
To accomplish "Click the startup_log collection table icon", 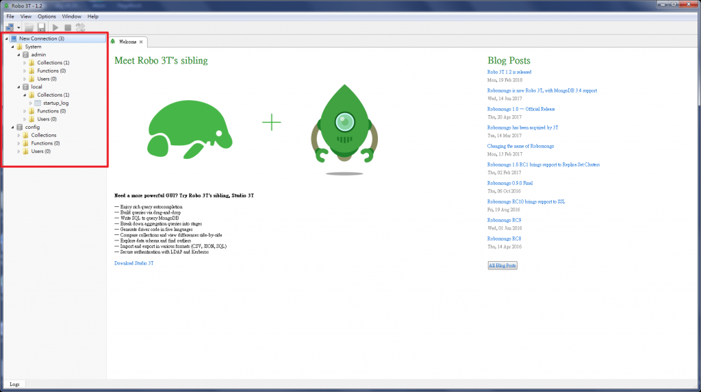I will (38, 103).
